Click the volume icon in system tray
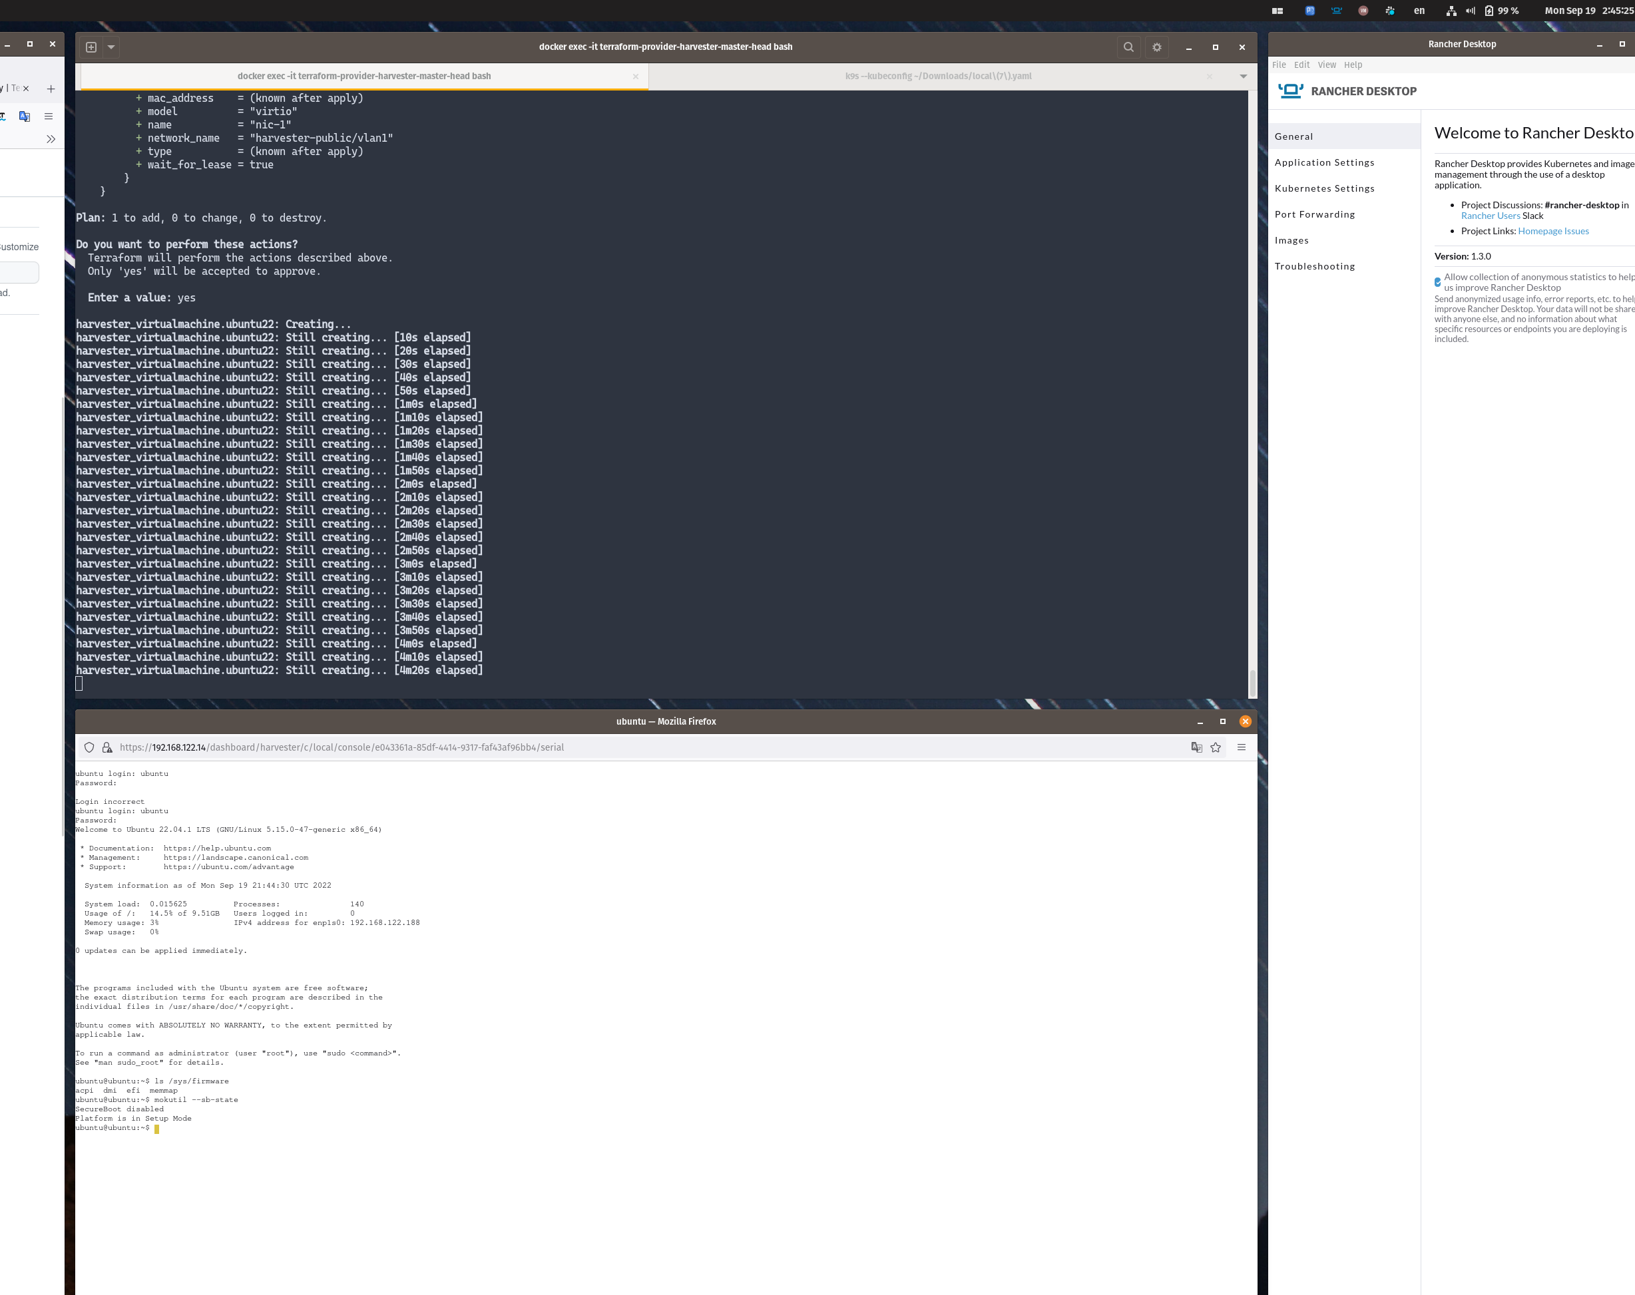Image resolution: width=1635 pixels, height=1295 pixels. 1470,10
